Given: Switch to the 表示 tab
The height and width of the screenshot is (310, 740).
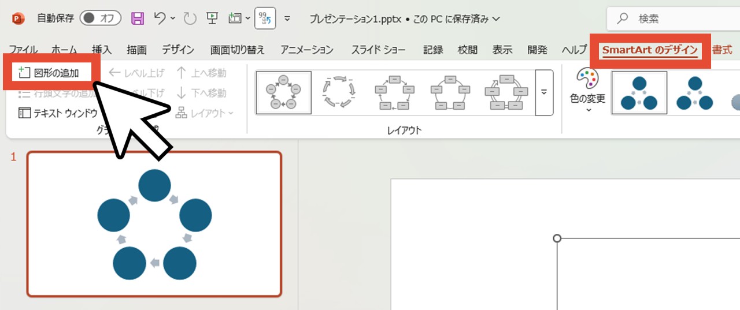Looking at the screenshot, I should coord(502,50).
